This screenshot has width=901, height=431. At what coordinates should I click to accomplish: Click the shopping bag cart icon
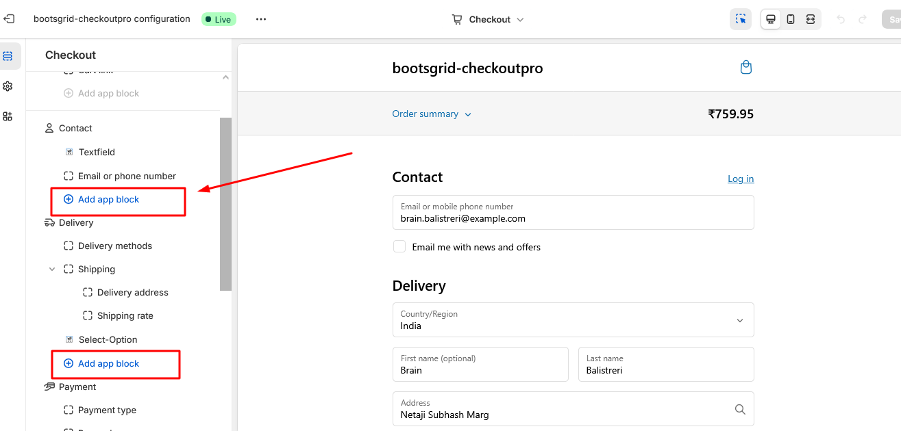(x=746, y=67)
